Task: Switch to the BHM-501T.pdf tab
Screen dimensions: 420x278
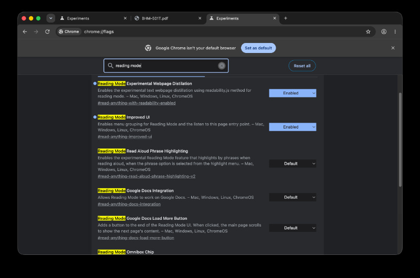Action: pyautogui.click(x=167, y=18)
